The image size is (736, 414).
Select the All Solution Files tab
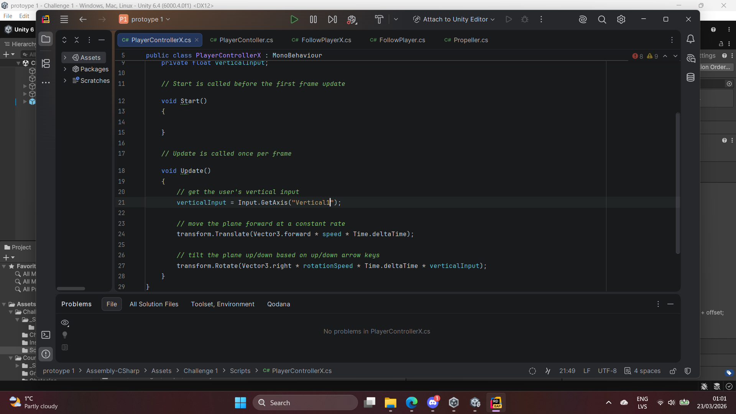tap(154, 304)
